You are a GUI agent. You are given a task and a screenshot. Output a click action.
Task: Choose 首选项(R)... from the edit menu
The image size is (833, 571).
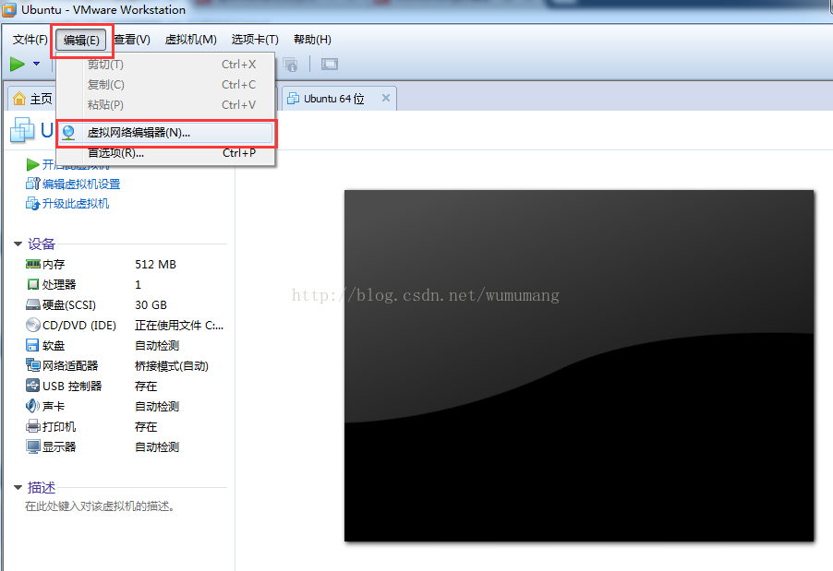click(165, 153)
